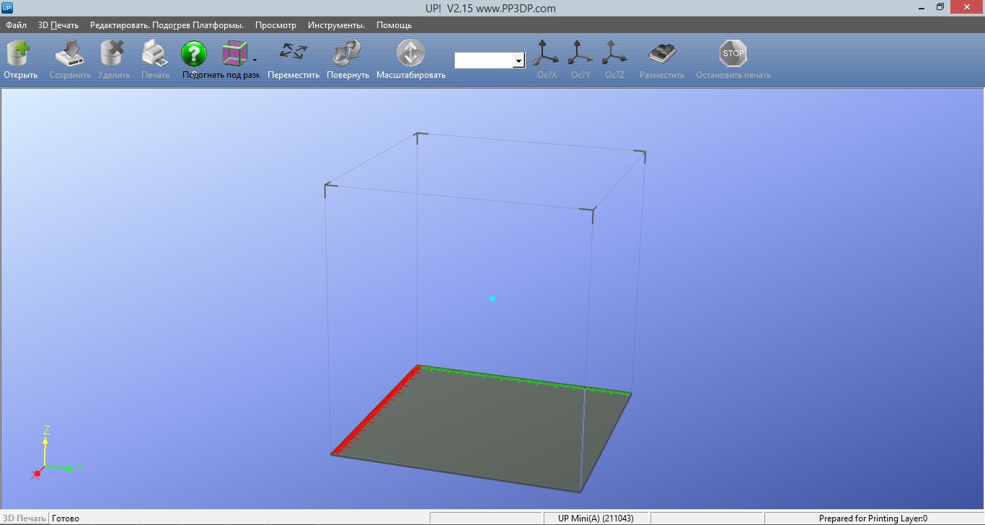The height and width of the screenshot is (525, 985).
Task: Click the Prepared for Printing Layer:0 status
Action: (x=873, y=519)
